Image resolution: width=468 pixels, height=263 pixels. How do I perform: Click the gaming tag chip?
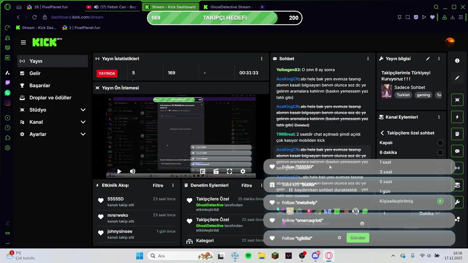click(x=423, y=95)
